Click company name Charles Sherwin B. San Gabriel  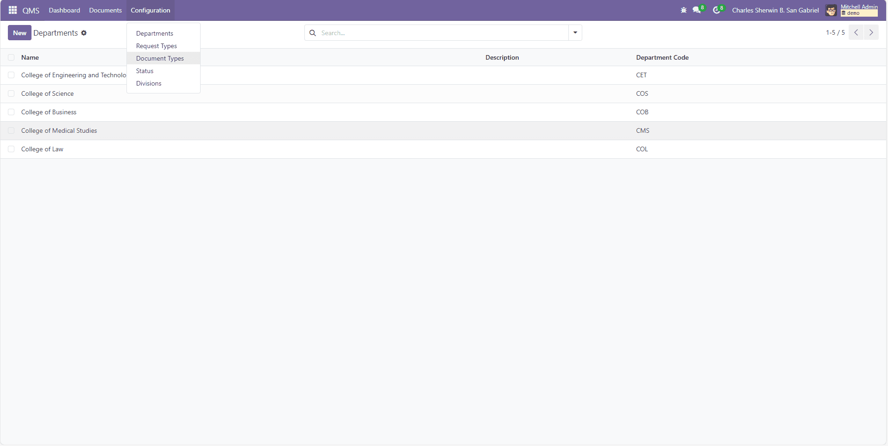coord(775,10)
